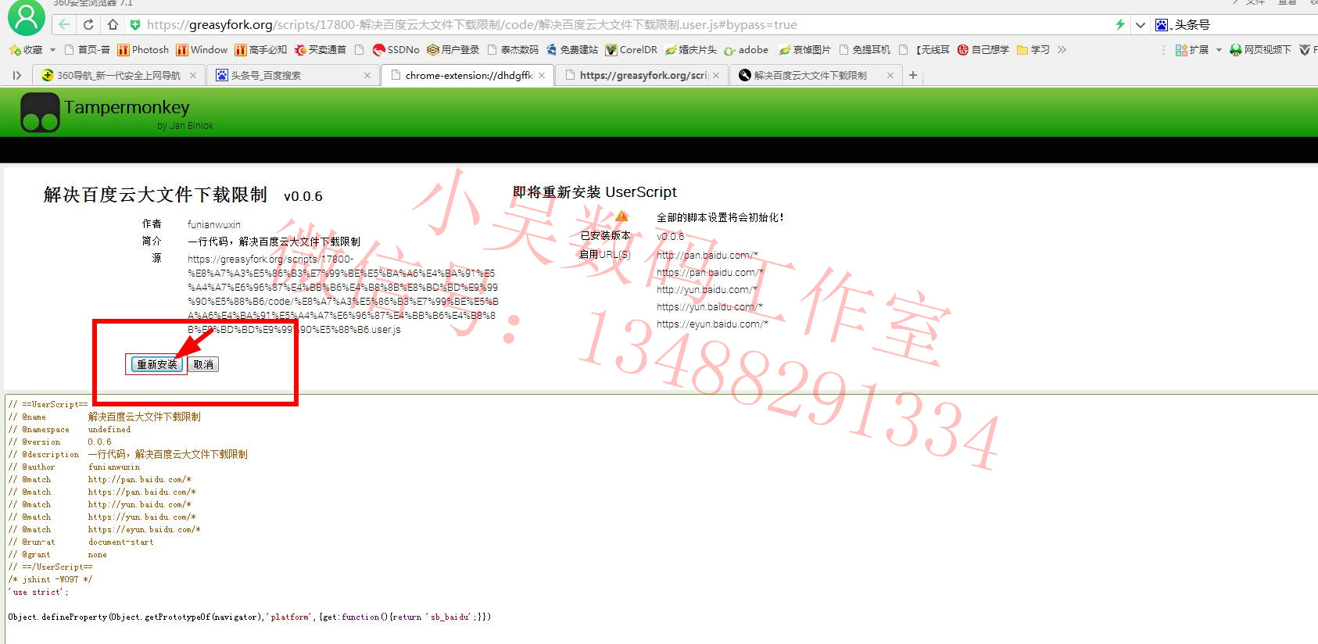Open the 用户登录 bookmark
Screen dimensions: 1318x644
[x=453, y=50]
